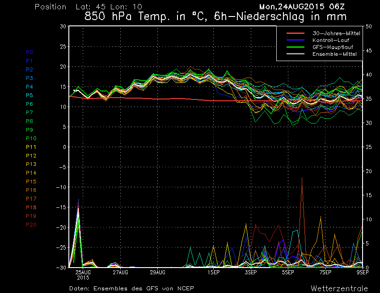Click the 25 value on precipitation axis

[369, 147]
